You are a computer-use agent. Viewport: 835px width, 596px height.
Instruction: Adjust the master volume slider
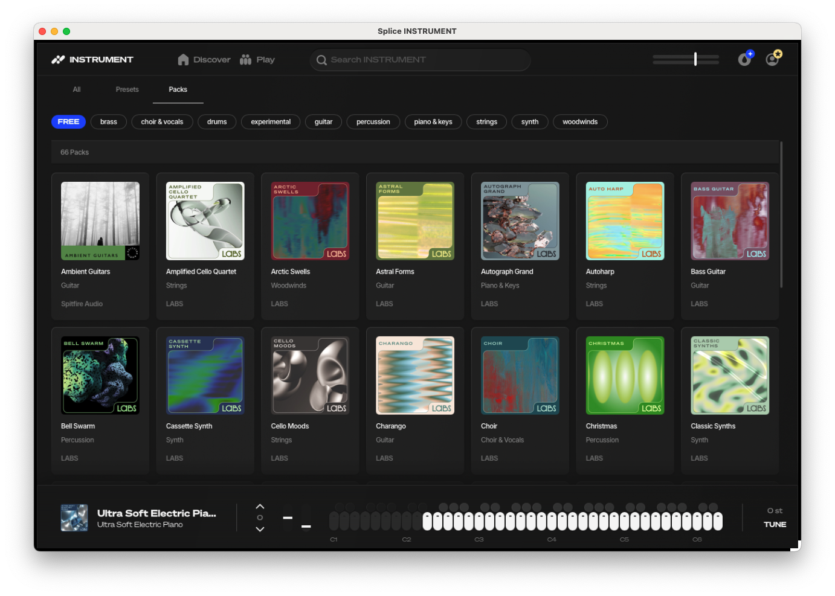(x=695, y=59)
